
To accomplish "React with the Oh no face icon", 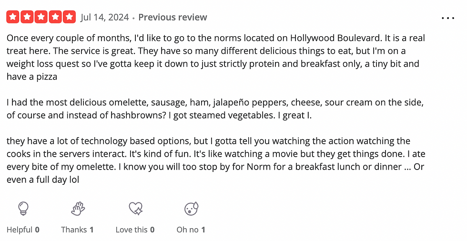I will 191,208.
